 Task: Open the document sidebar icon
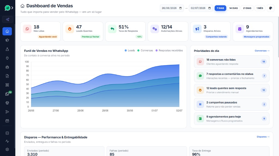pos(7,76)
